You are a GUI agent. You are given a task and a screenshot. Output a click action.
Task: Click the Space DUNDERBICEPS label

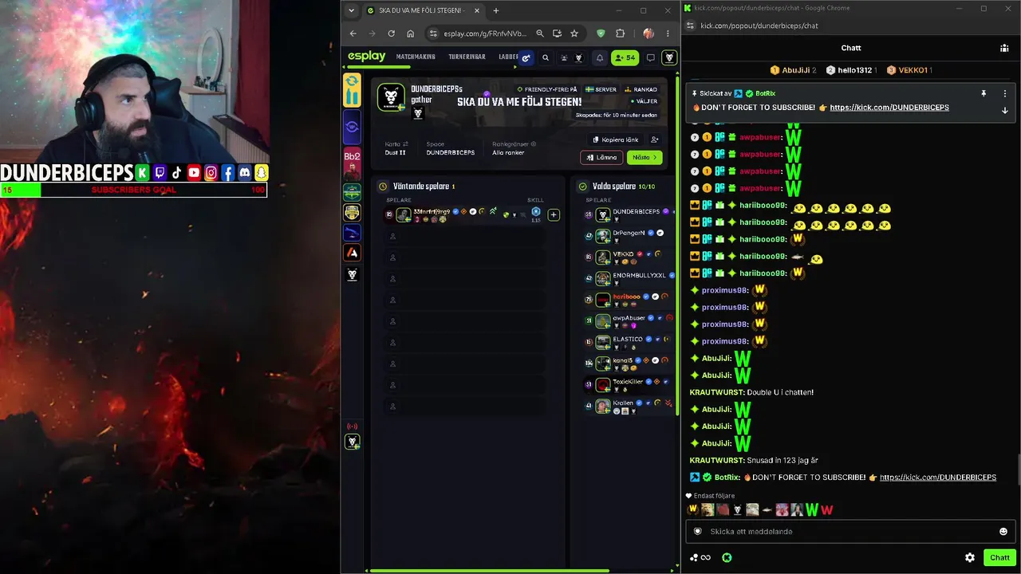[x=450, y=148]
